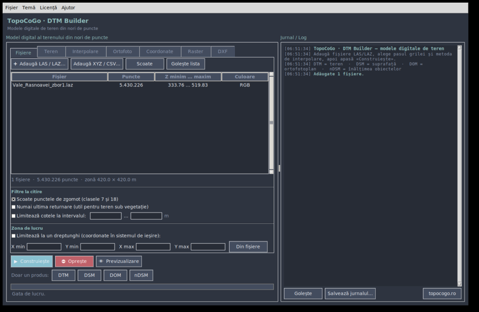479x312 pixels.
Task: Switch to the Interpolare tab
Action: pyautogui.click(x=86, y=51)
